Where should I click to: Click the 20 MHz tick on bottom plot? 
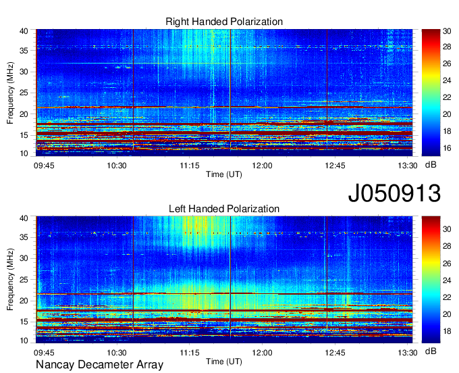click(24, 301)
